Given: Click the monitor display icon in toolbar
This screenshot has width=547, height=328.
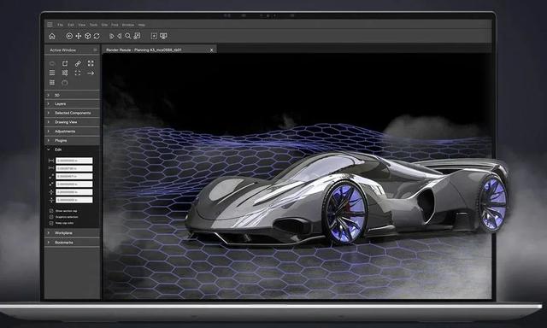Looking at the screenshot, I should (163, 36).
